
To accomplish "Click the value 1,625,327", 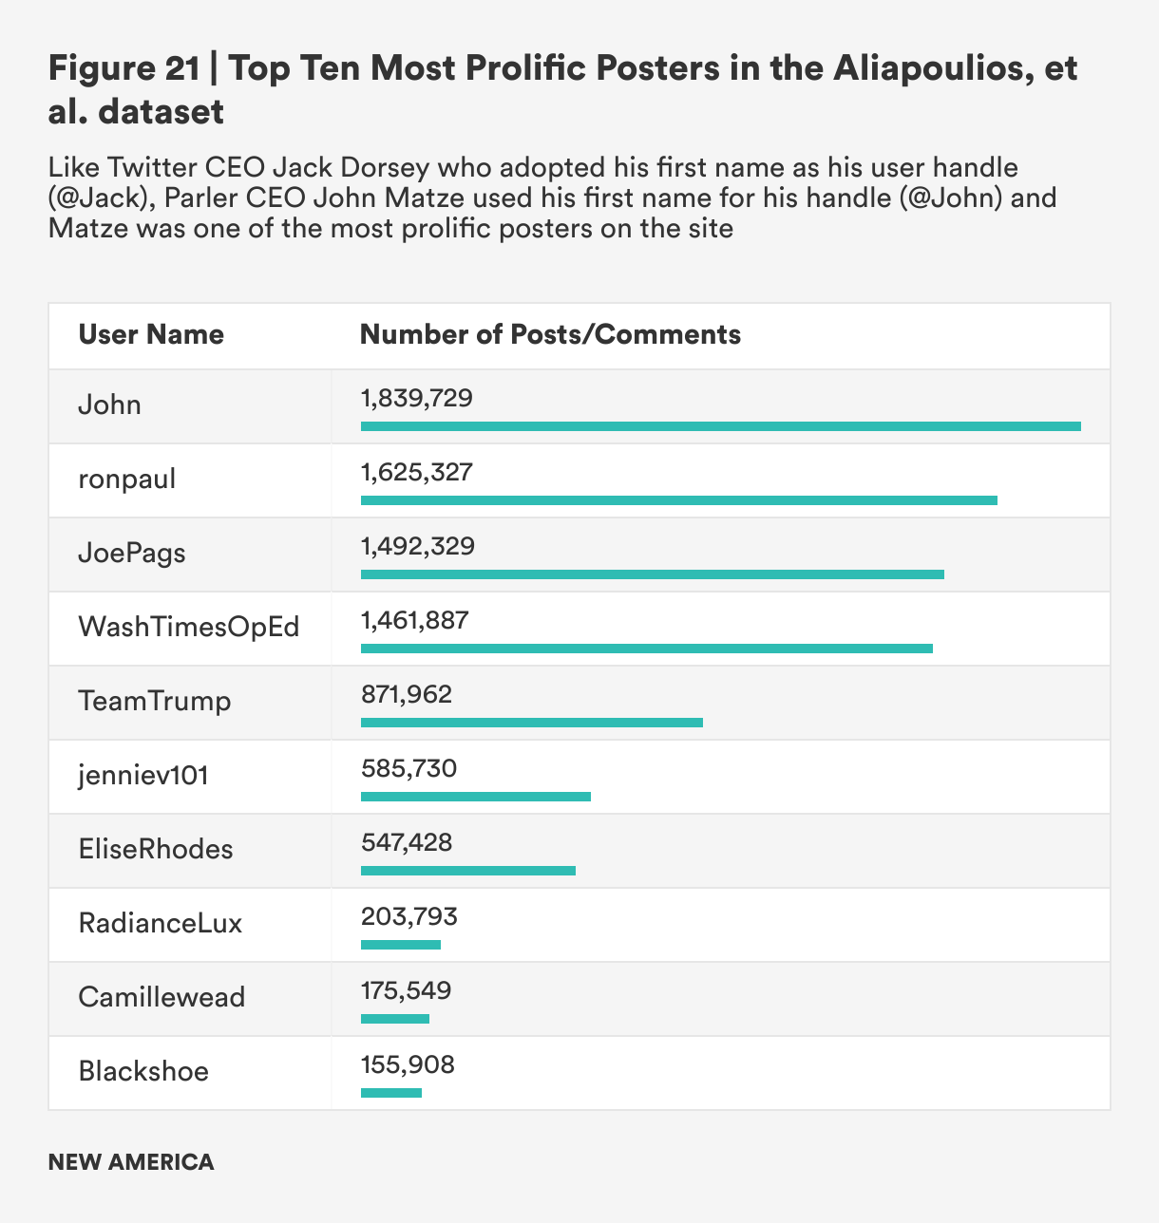I will 416,472.
